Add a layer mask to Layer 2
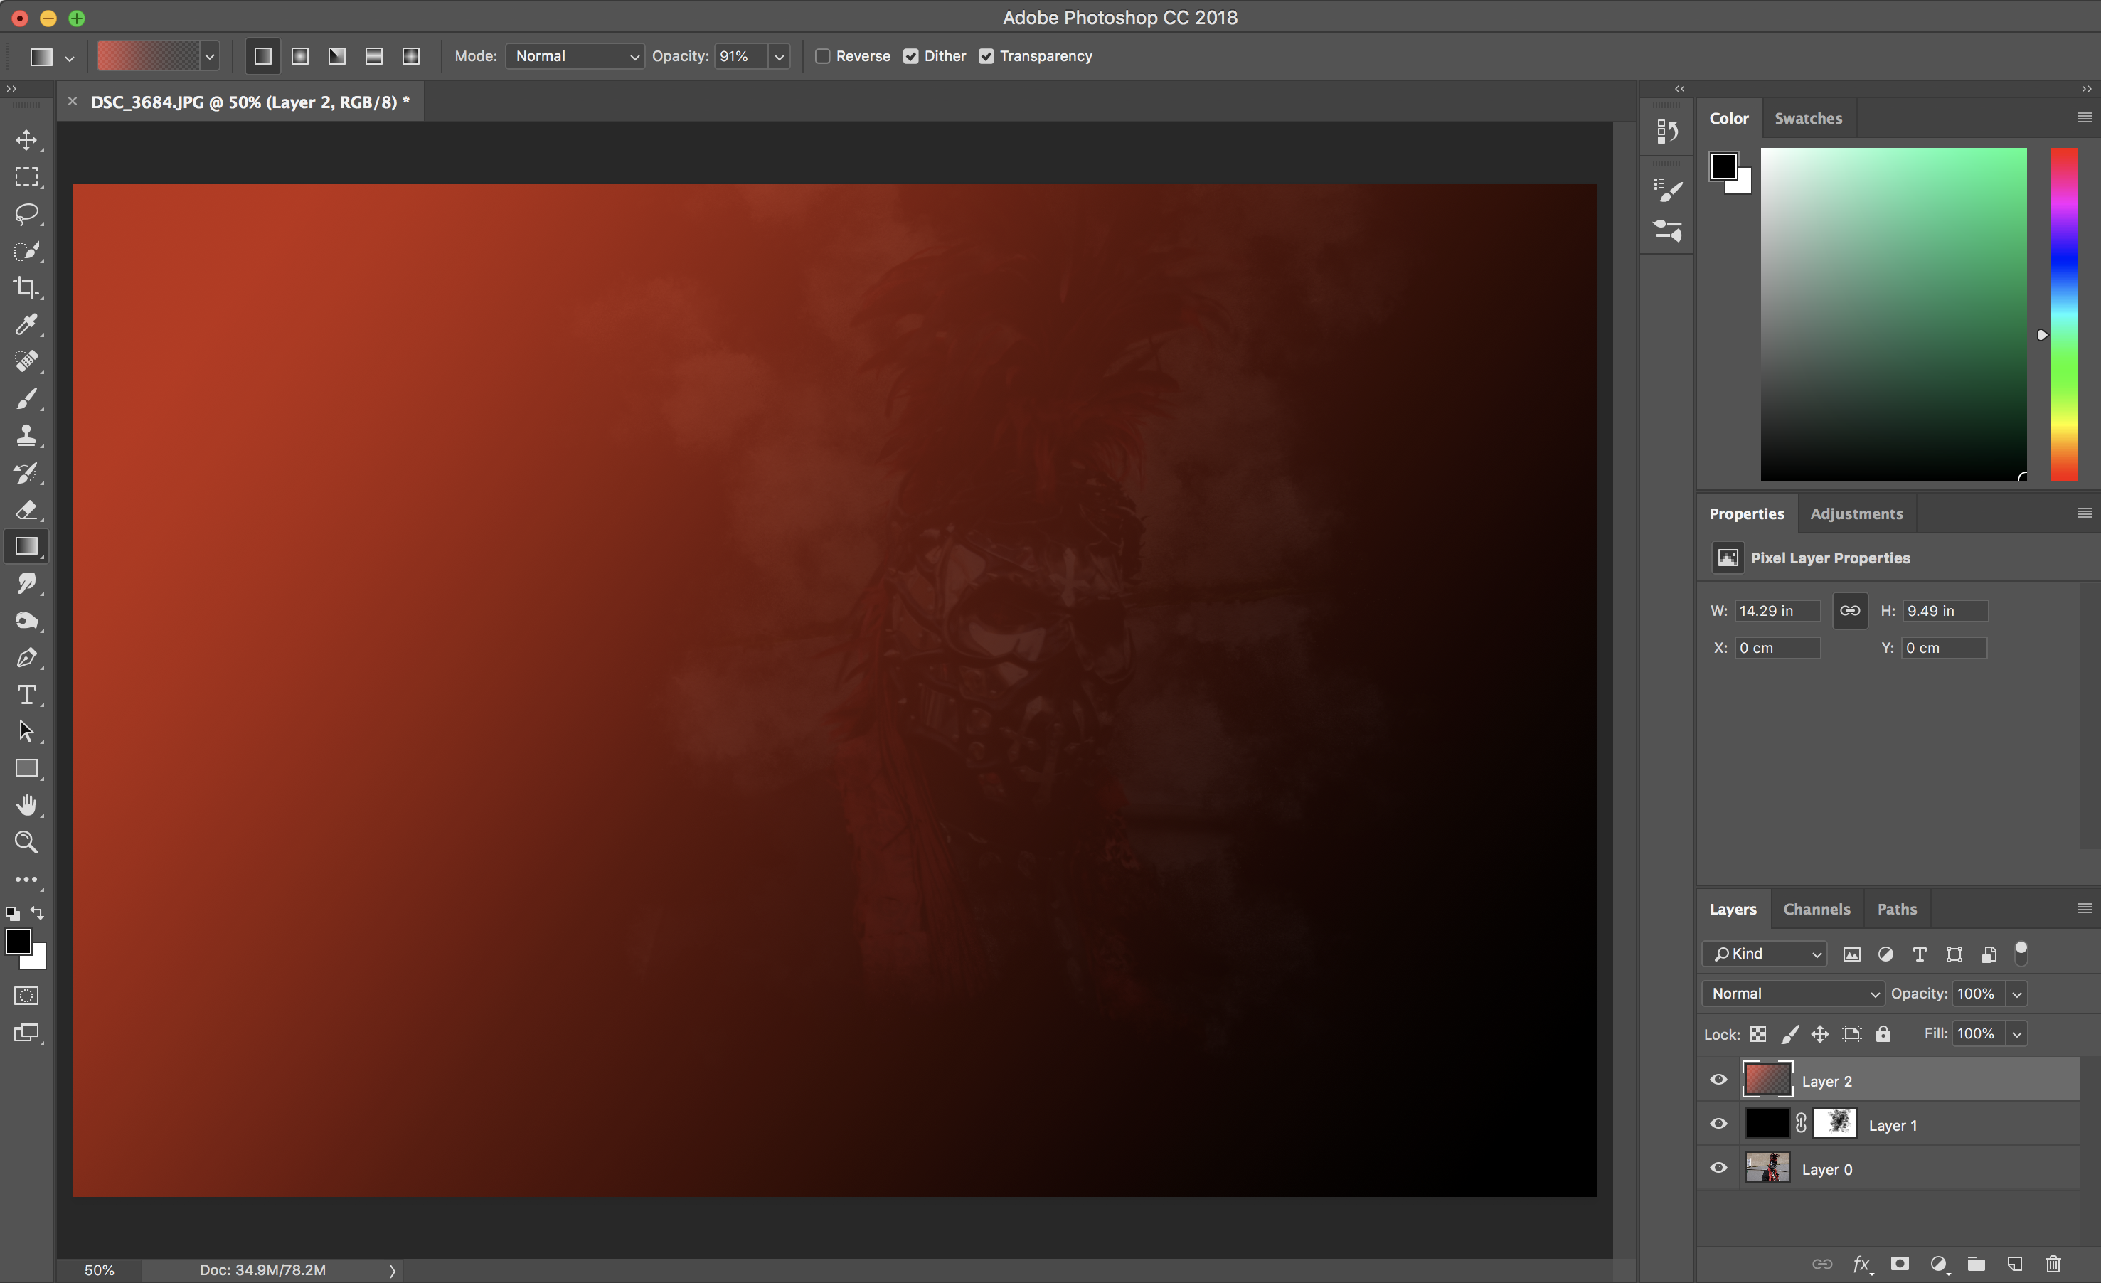 point(1900,1263)
